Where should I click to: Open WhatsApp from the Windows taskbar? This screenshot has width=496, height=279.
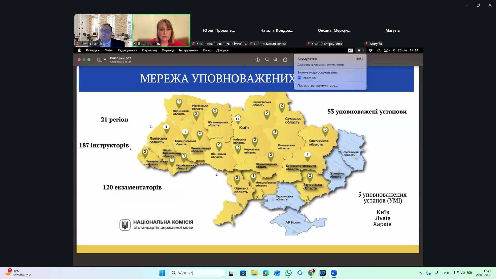(289, 273)
